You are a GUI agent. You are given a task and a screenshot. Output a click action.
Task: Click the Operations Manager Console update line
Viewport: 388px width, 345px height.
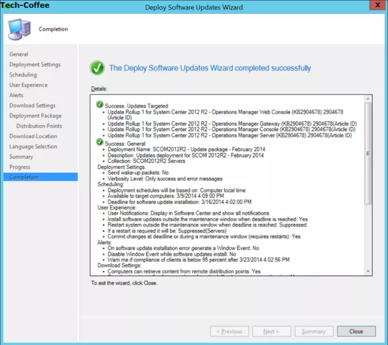tap(231, 129)
